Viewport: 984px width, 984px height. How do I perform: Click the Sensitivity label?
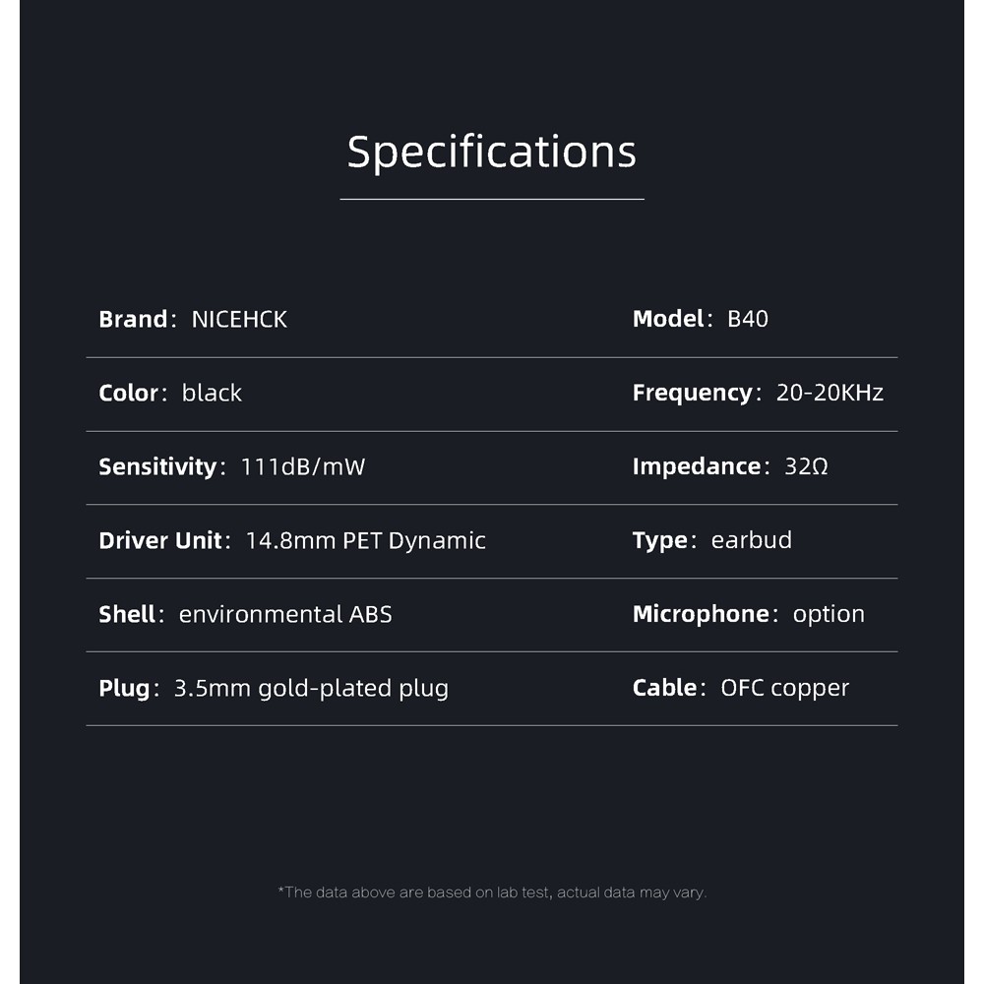point(156,466)
